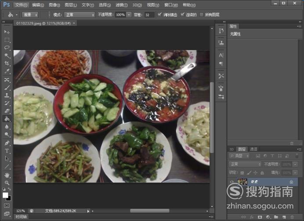Image resolution: width=304 pixels, height=221 pixels.
Task: Click default foreground/background colors icon
Action: 4,189
